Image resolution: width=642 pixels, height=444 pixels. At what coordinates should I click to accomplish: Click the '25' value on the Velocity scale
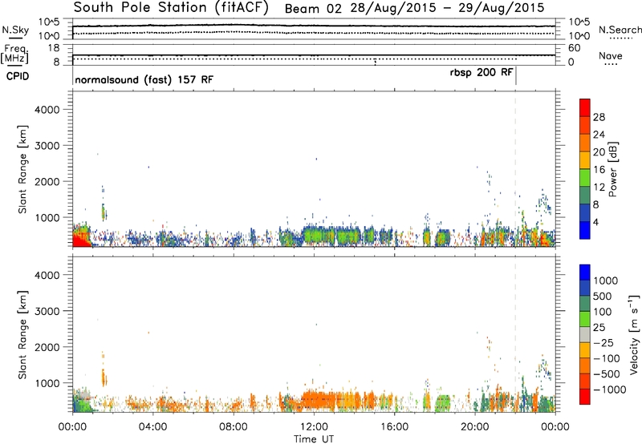tap(599, 327)
